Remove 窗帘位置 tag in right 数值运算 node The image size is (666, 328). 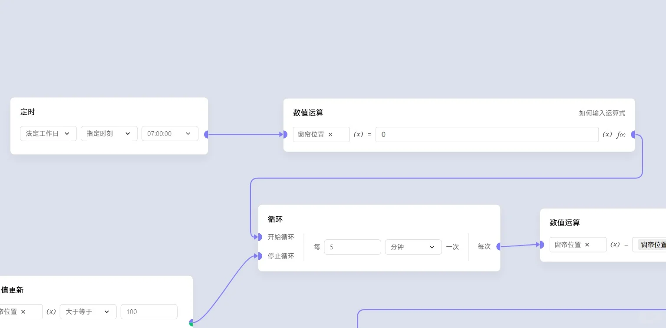coord(587,245)
